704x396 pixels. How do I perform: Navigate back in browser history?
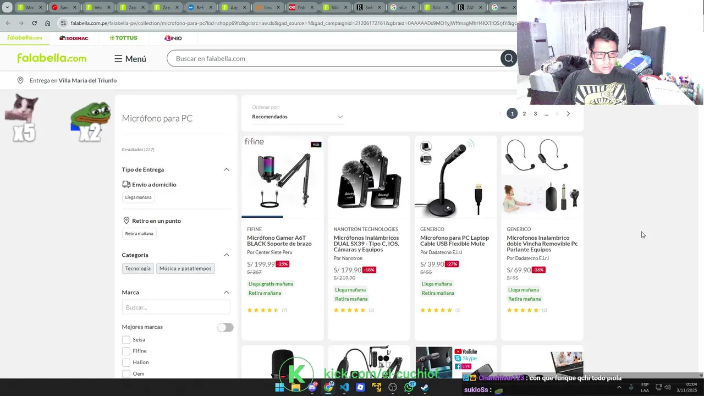[8, 23]
